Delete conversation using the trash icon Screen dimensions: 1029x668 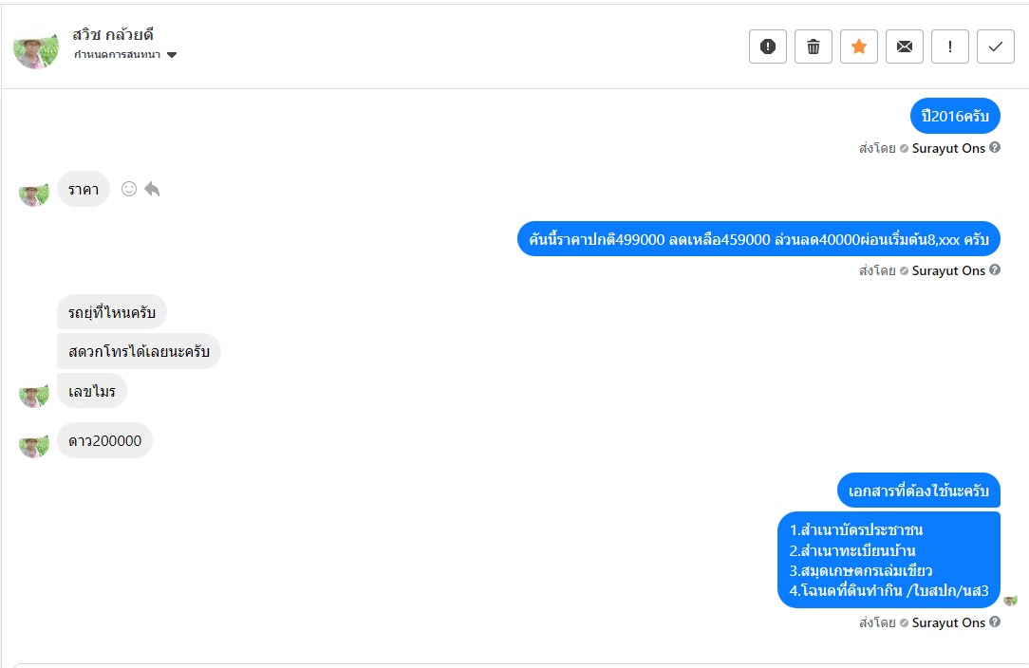[x=814, y=46]
